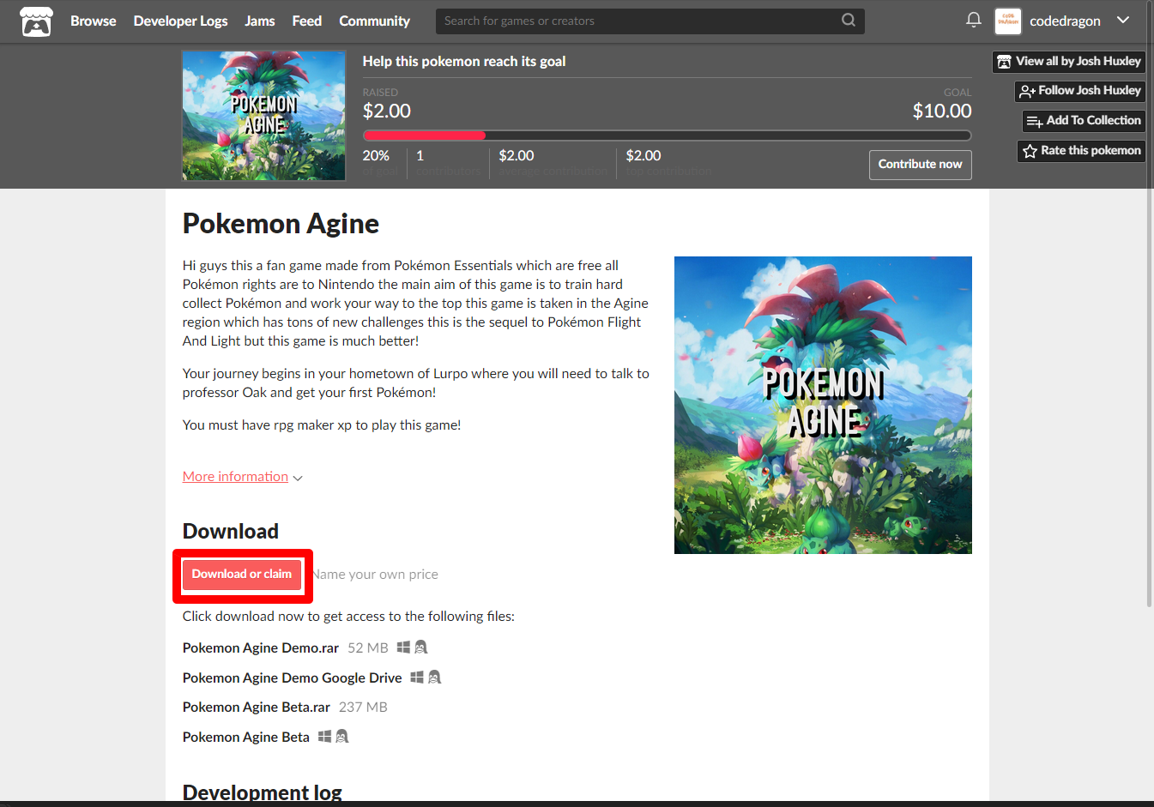1154x807 pixels.
Task: Click the Windows icon beside Demo Google Drive
Action: pyautogui.click(x=417, y=678)
